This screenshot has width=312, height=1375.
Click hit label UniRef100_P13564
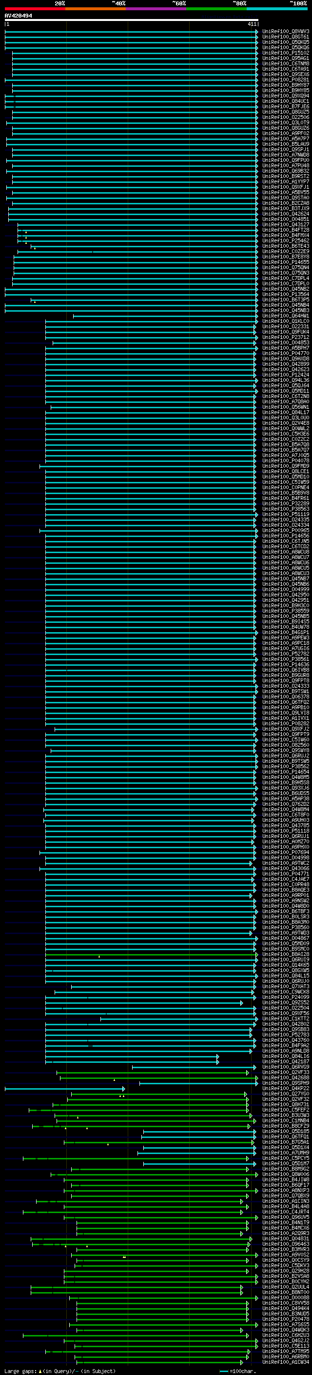(x=285, y=294)
